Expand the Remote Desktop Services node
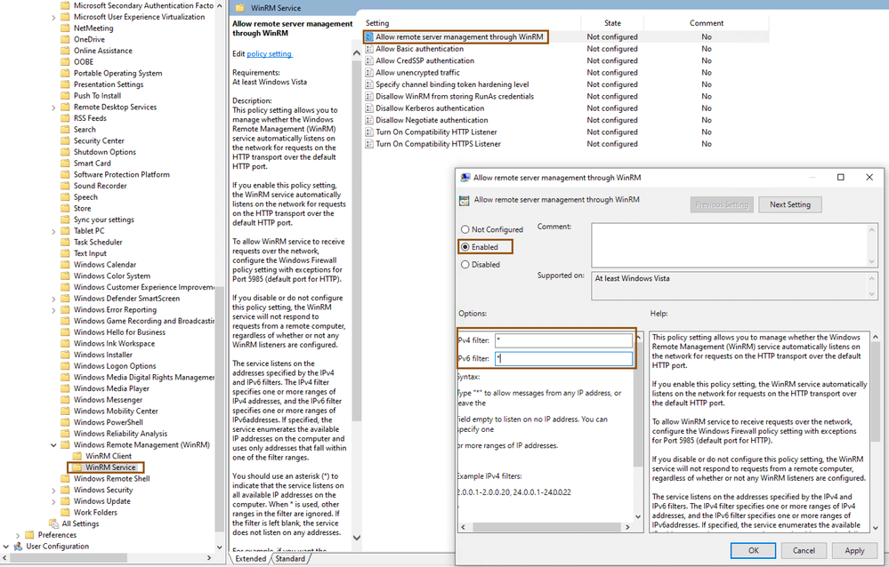This screenshot has height=567, width=889. (54, 107)
